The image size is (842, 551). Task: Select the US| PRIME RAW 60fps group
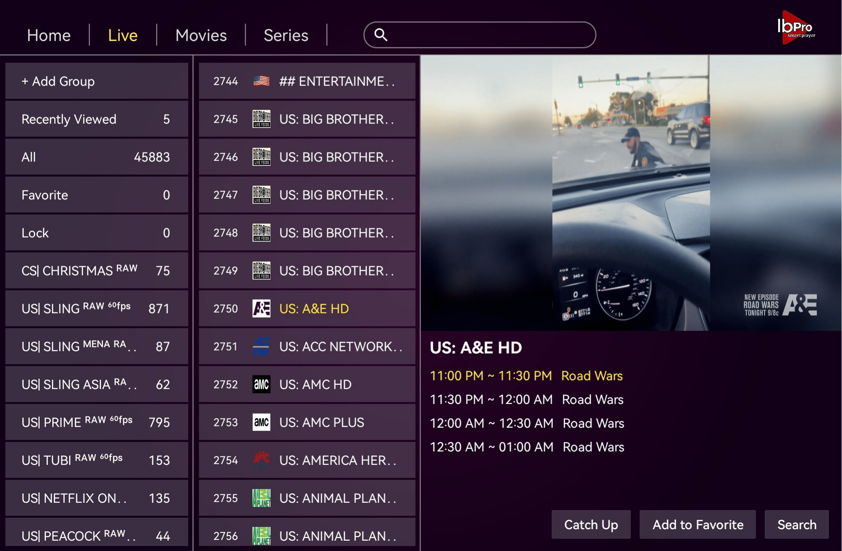[x=97, y=422]
